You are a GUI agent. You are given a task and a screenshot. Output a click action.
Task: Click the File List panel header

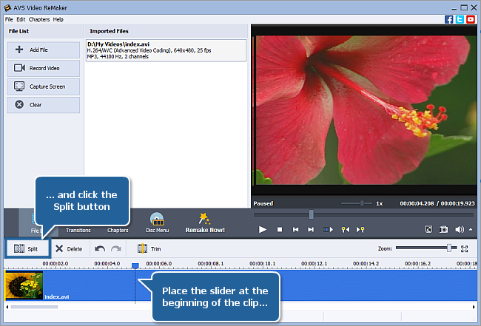[x=18, y=31]
